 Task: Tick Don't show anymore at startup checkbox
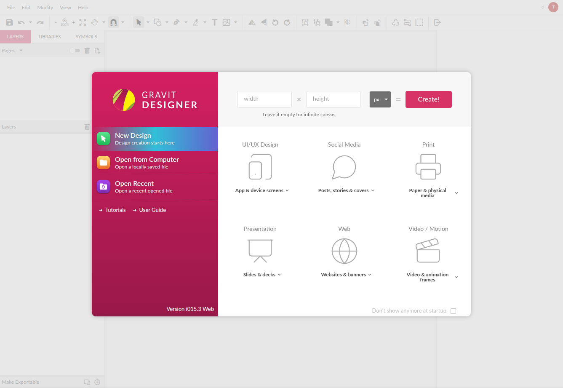point(454,311)
